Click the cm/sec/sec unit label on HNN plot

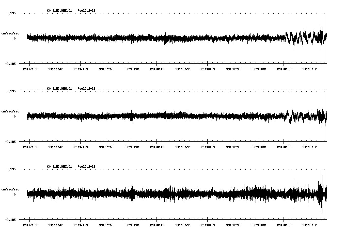[x=10, y=111]
